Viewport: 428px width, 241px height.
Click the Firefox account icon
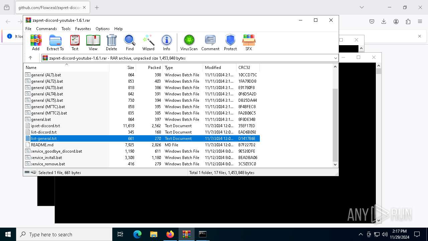[x=396, y=21]
